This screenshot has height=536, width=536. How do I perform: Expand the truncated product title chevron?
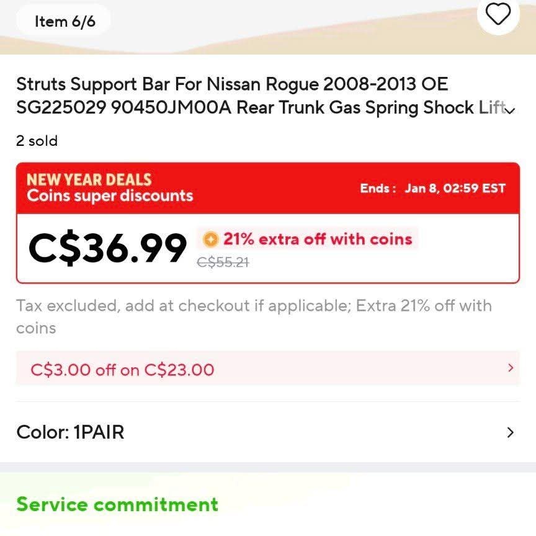click(x=510, y=111)
